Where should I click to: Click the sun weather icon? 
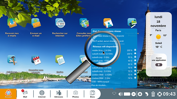click(158, 37)
